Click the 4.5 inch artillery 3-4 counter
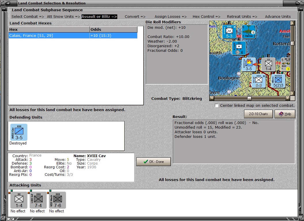Image resolution: width=304 pixels, height=221 pixels. (239, 48)
